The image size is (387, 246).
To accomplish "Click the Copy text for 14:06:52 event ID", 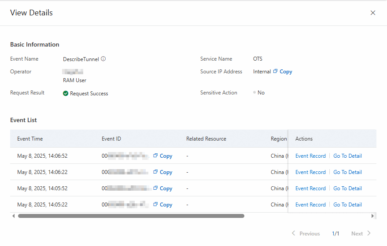I will coord(166,156).
